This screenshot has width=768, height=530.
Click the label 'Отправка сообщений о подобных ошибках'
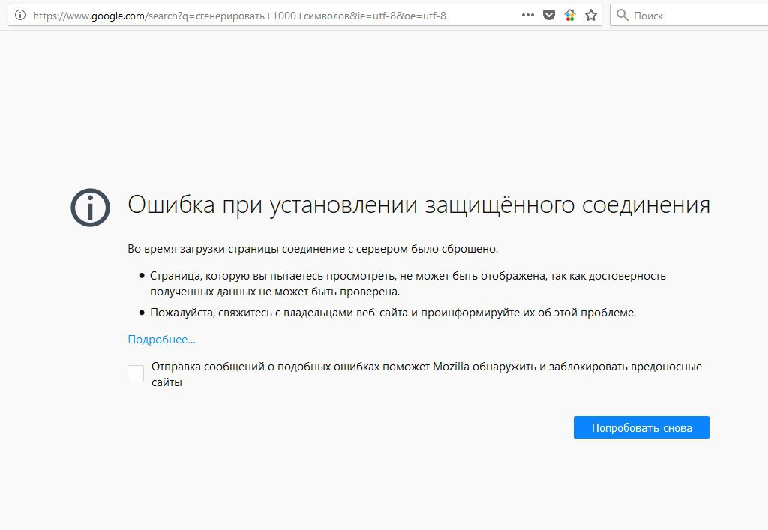point(427,374)
